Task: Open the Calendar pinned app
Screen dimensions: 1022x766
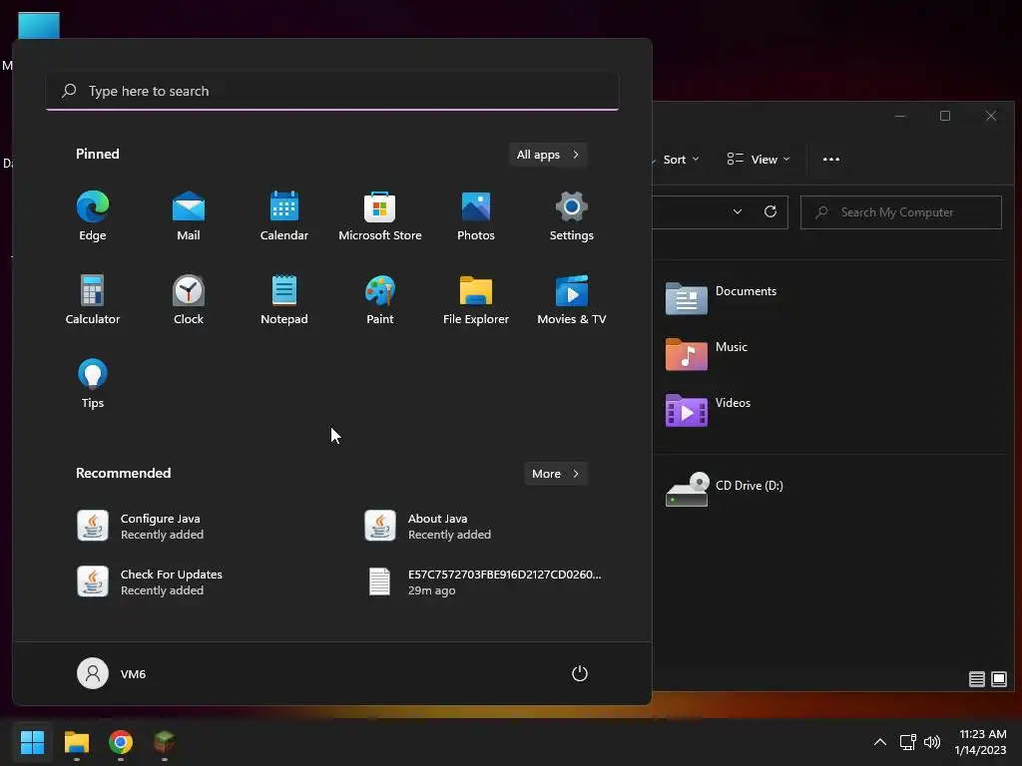Action: (284, 216)
